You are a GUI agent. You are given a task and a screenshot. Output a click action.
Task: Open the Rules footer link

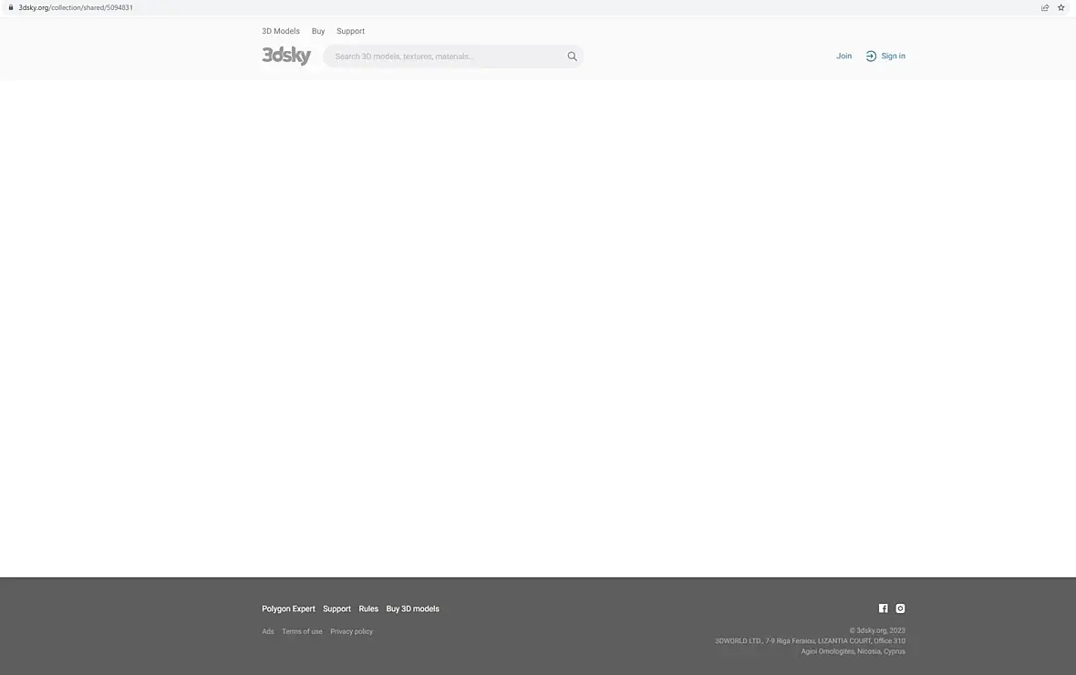tap(367, 609)
